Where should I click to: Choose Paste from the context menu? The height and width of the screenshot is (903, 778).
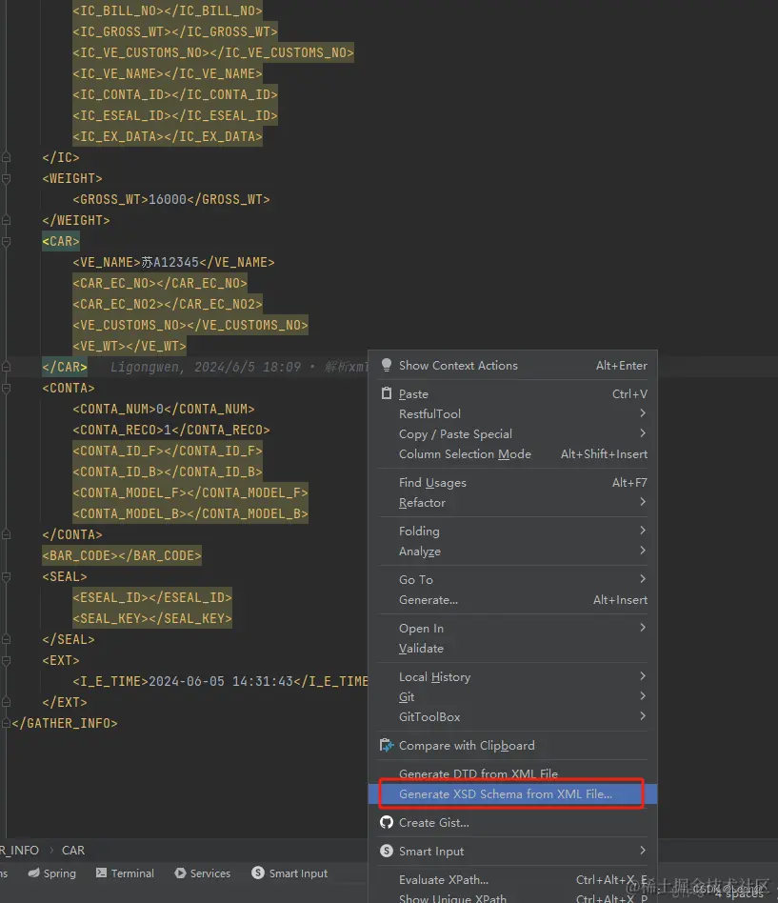click(x=512, y=394)
